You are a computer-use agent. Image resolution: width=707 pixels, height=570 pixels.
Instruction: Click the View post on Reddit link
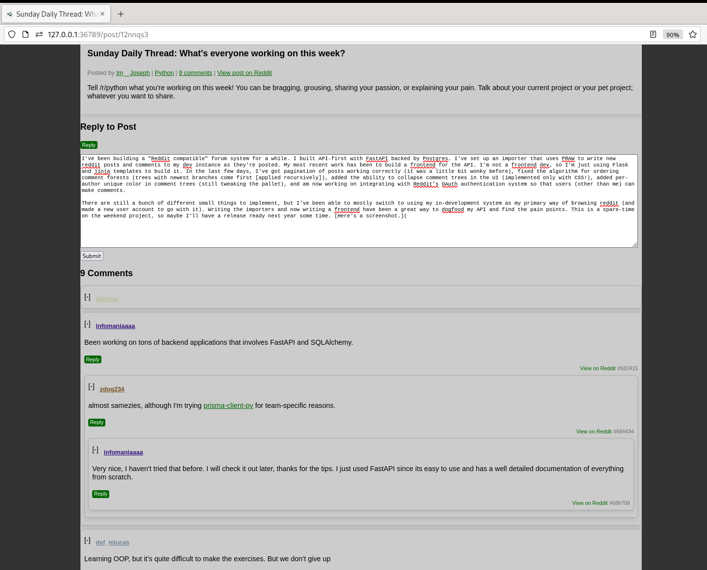tap(244, 73)
